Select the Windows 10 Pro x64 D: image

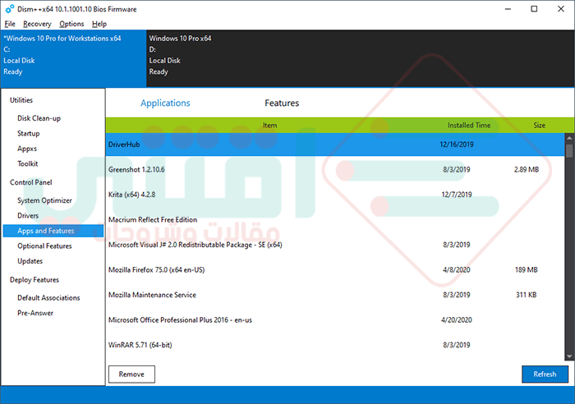point(360,58)
